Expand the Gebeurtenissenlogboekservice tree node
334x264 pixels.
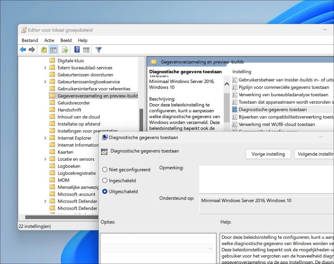pyautogui.click(x=45, y=82)
